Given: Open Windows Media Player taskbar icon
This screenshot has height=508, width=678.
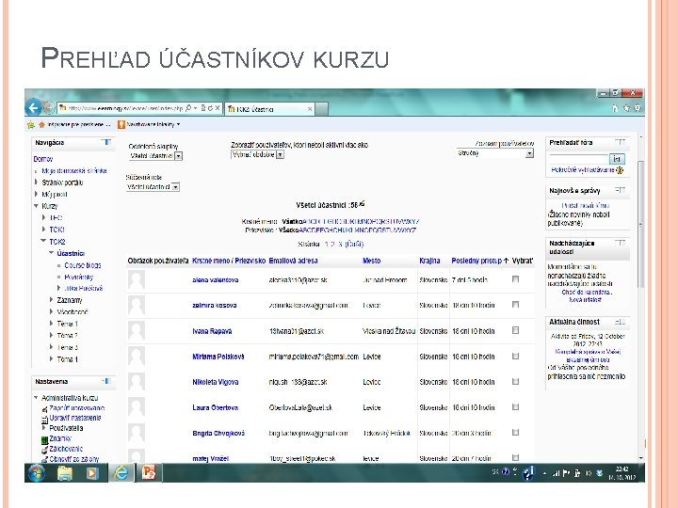Looking at the screenshot, I should tap(91, 473).
